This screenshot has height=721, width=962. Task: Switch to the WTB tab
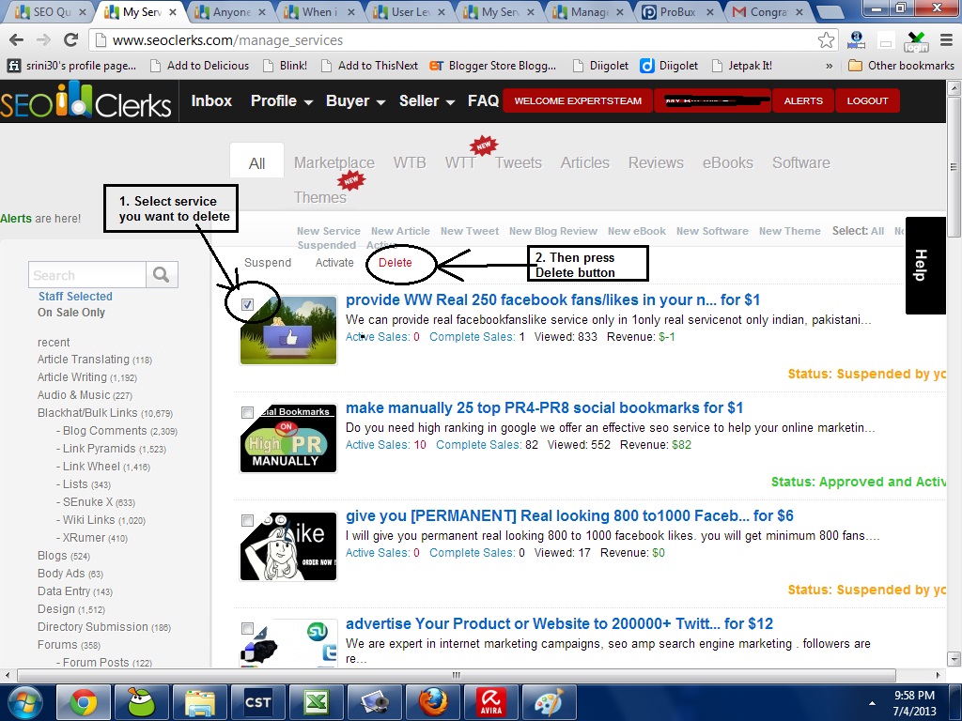[x=410, y=162]
